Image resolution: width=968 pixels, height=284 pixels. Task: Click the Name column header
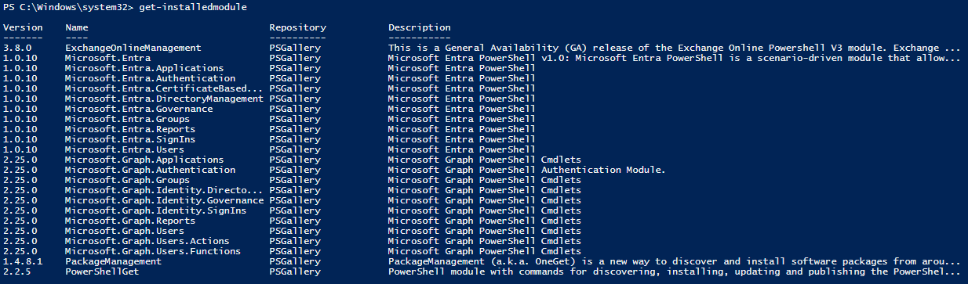click(77, 27)
